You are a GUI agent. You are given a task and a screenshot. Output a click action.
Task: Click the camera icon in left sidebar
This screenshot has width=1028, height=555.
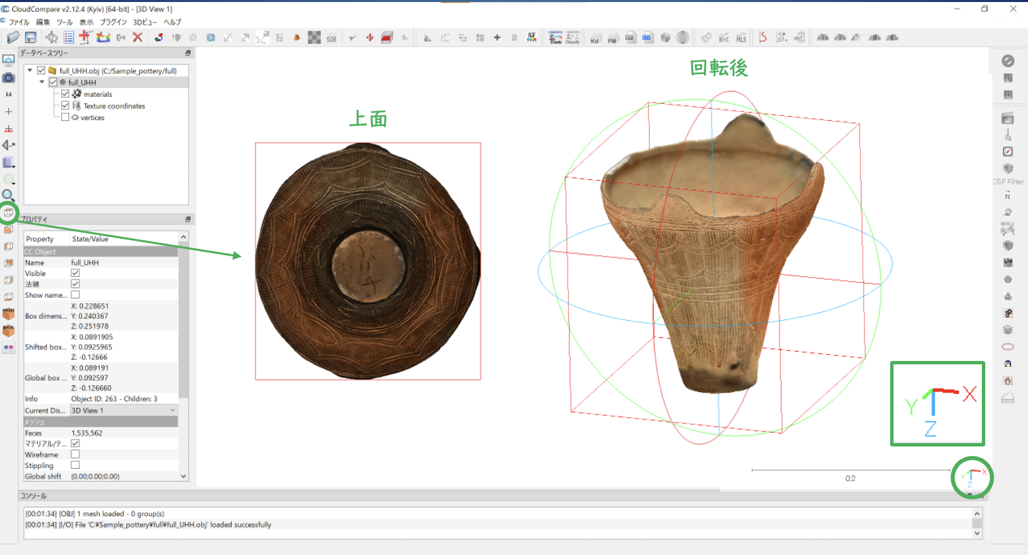pyautogui.click(x=9, y=77)
